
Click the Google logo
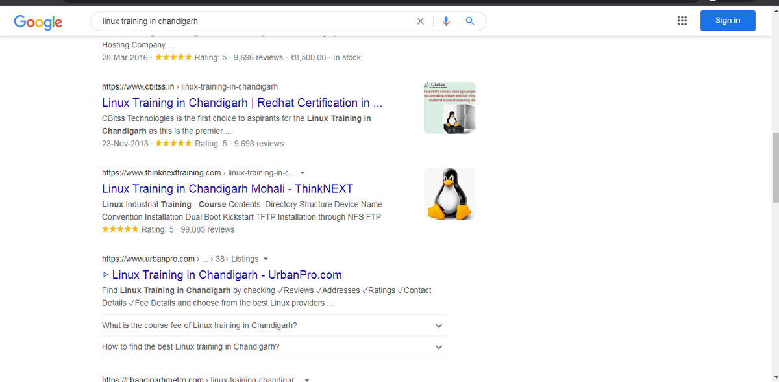(x=38, y=21)
